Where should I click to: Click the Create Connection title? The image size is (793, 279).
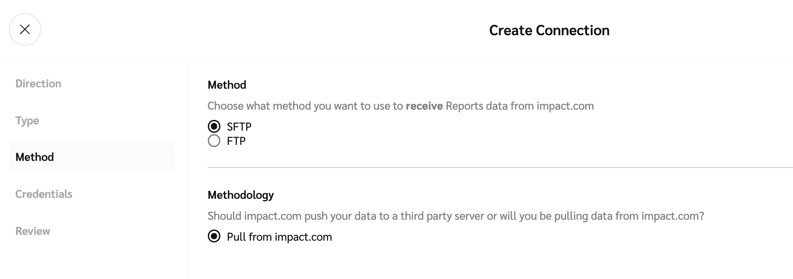click(x=549, y=30)
